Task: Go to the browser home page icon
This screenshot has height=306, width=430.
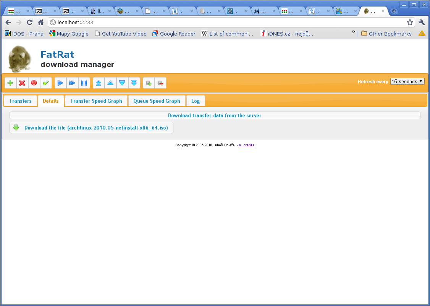Action: (x=40, y=22)
